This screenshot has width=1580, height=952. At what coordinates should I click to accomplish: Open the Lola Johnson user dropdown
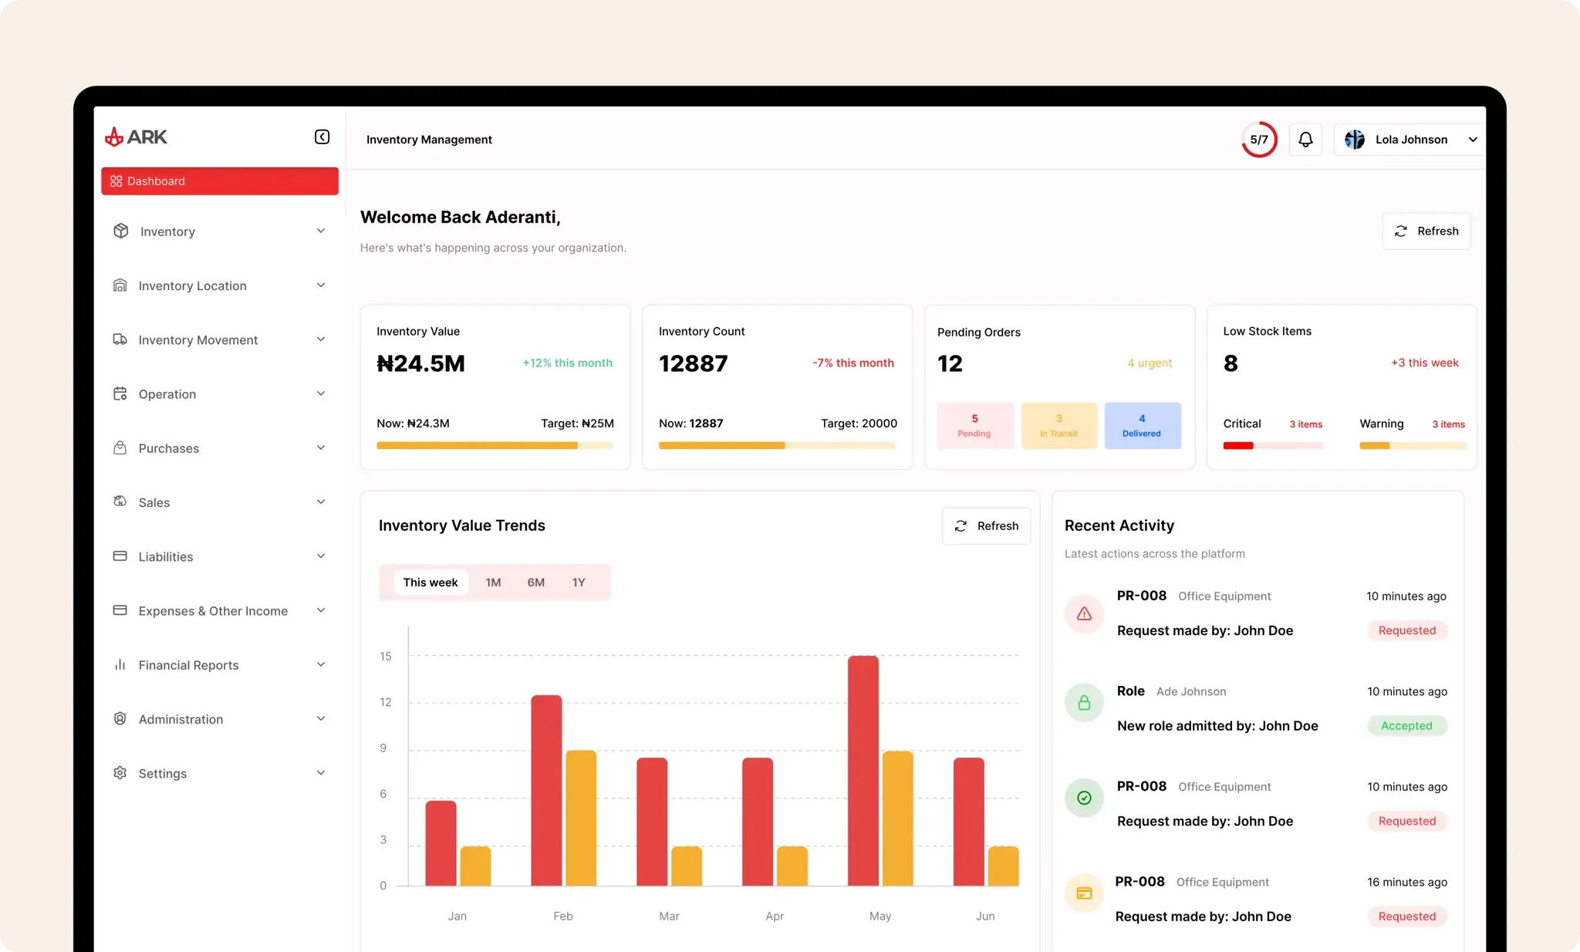pos(1410,140)
